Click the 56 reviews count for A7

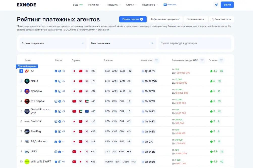click(221, 71)
